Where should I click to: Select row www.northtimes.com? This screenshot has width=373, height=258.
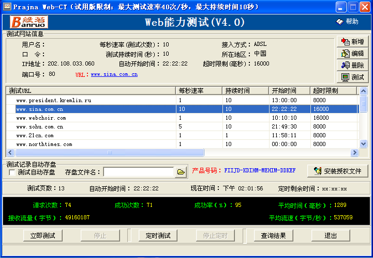pos(182,144)
